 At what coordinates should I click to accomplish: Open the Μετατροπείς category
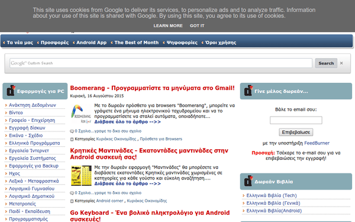[x=22, y=204]
